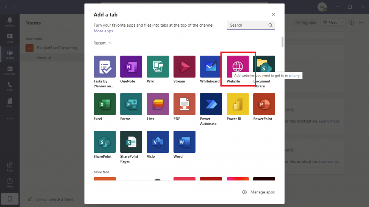Select the SharePoint Pages icon

tap(131, 142)
